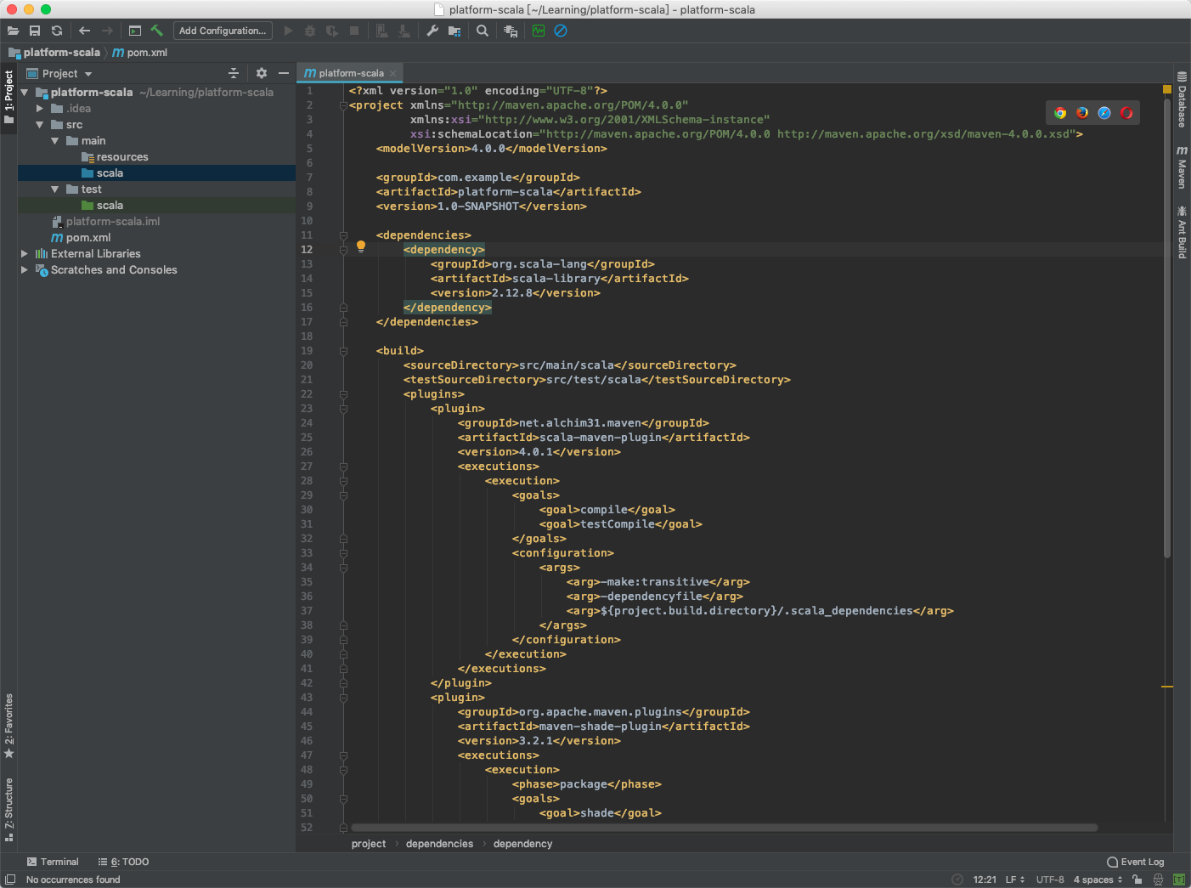Open the Terminal tool window
Screen dimensions: 1191x888
click(52, 862)
